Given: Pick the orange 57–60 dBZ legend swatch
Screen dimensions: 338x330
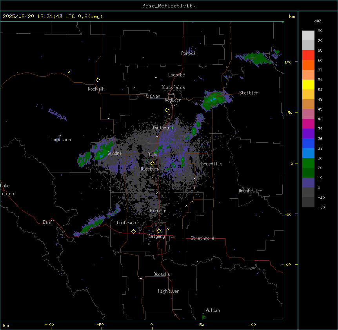Looking at the screenshot, I should coord(308,65).
